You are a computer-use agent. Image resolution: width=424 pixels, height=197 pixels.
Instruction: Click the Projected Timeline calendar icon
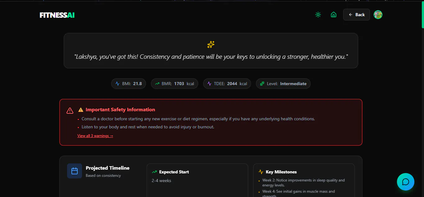75,171
